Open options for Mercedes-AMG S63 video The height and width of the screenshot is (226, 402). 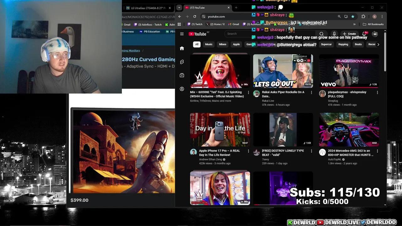tap(378, 151)
